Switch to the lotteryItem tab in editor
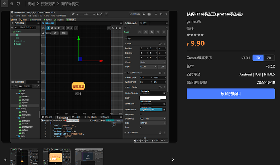 [x=35, y=20]
